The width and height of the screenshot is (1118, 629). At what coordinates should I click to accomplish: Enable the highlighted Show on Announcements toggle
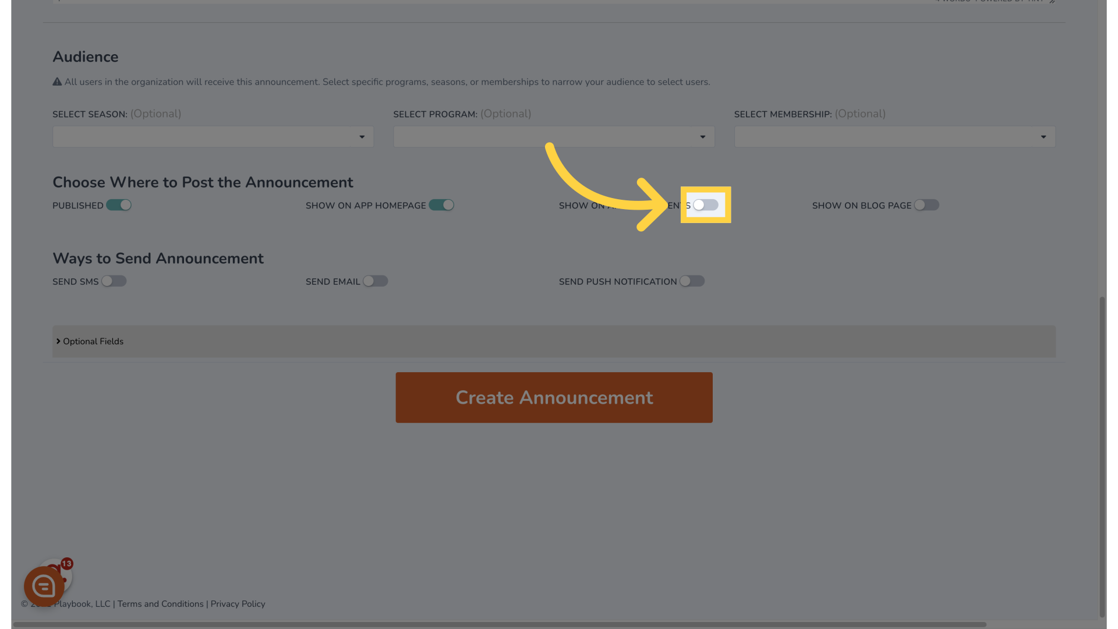[706, 205]
